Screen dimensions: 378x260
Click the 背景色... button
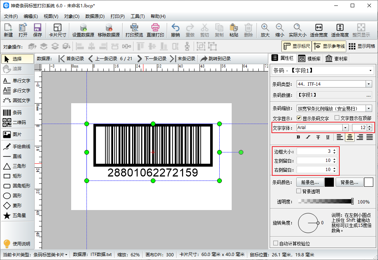[349, 182]
